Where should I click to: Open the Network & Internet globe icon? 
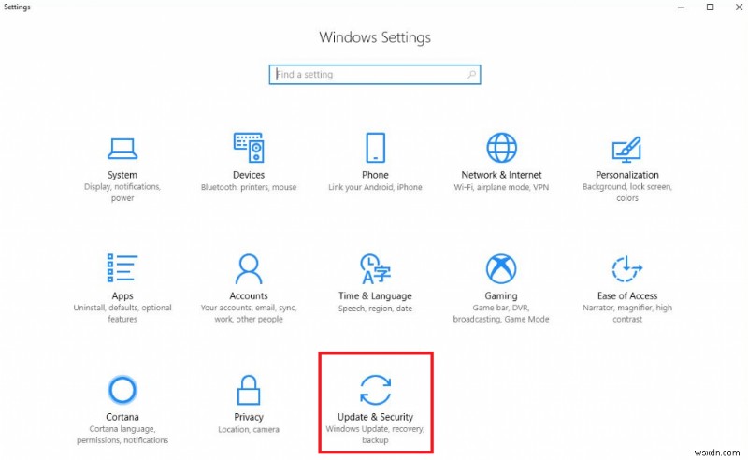point(501,148)
